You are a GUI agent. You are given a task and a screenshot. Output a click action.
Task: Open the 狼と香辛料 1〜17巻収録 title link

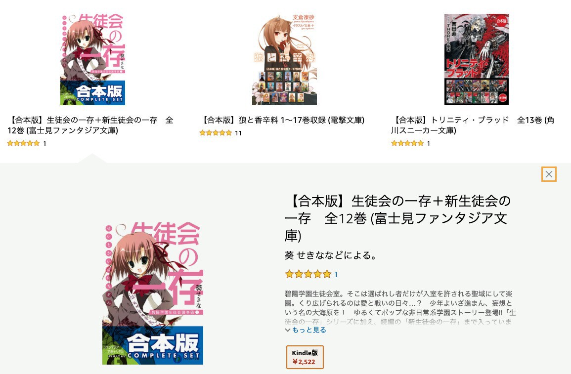coord(282,120)
